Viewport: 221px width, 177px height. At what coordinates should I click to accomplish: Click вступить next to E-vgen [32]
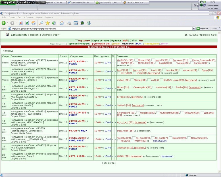point(137,97)
